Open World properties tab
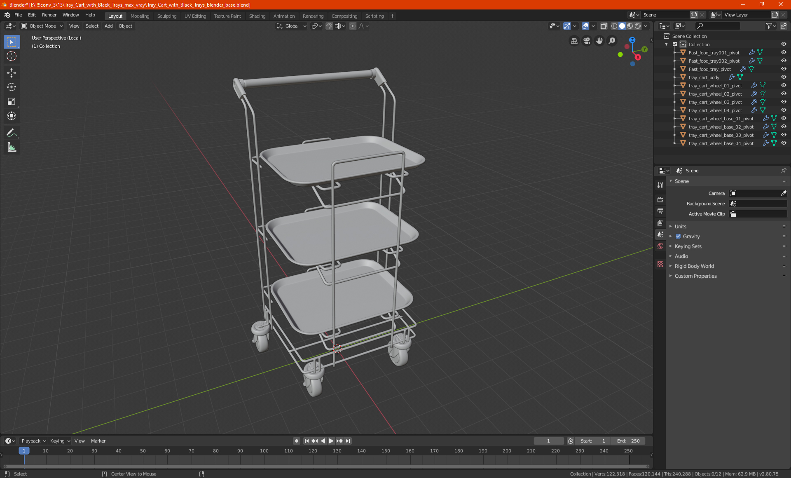791x478 pixels. tap(660, 246)
